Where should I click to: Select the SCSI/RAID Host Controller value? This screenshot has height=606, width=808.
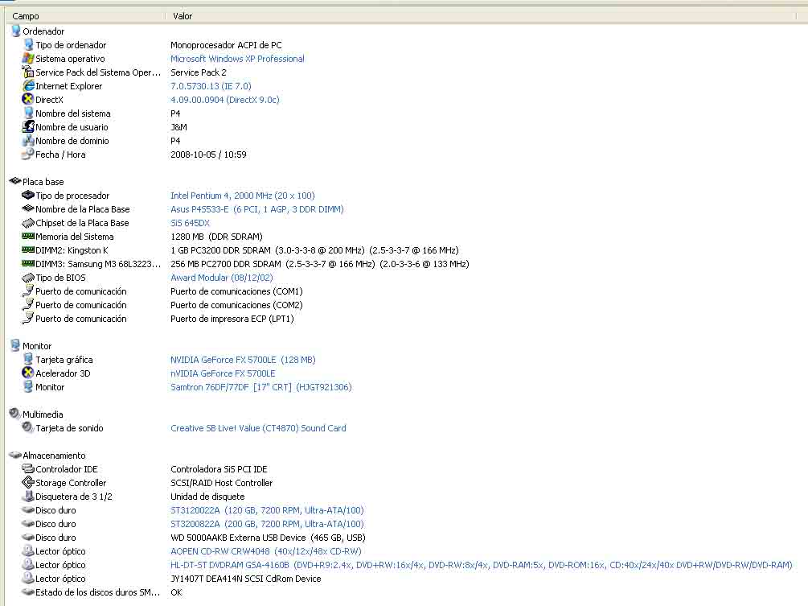pyautogui.click(x=222, y=483)
